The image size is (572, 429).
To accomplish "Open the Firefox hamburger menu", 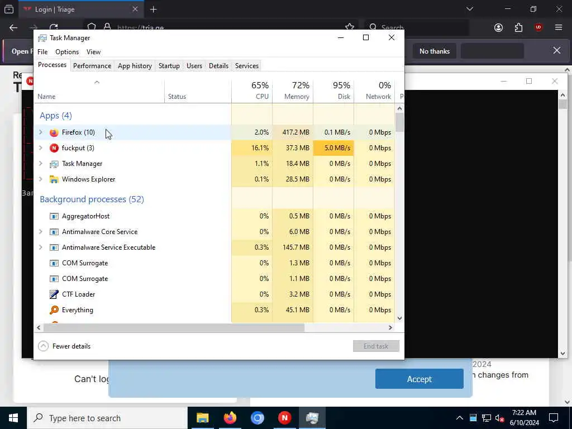I will click(x=559, y=27).
